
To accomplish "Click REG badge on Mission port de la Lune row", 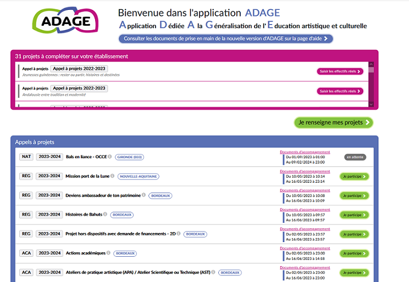I will click(26, 176).
